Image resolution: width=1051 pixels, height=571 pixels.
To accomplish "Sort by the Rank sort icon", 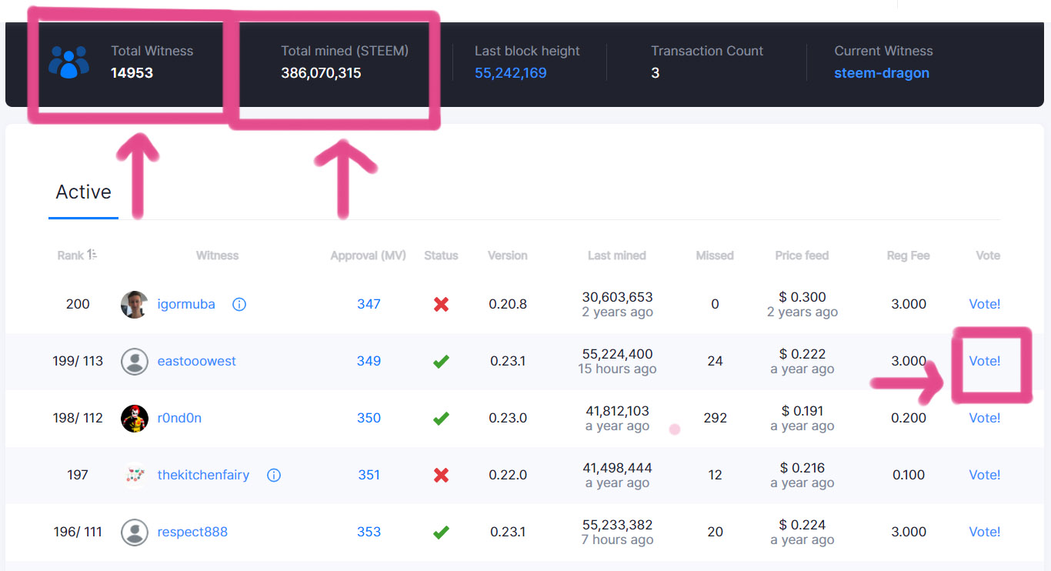I will 92,255.
